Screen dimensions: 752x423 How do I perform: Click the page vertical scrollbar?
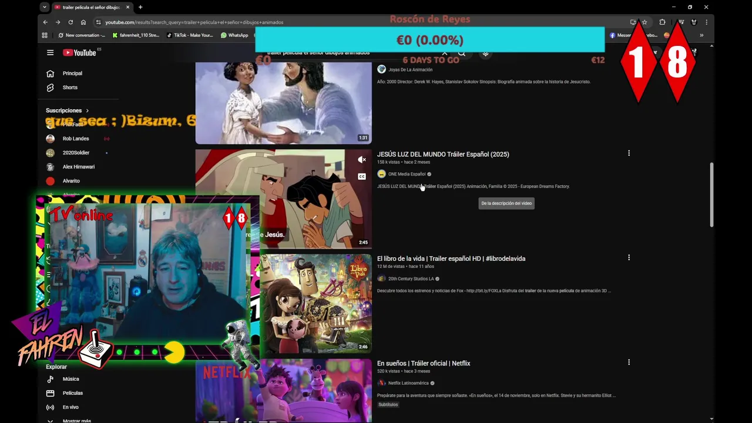pyautogui.click(x=712, y=195)
